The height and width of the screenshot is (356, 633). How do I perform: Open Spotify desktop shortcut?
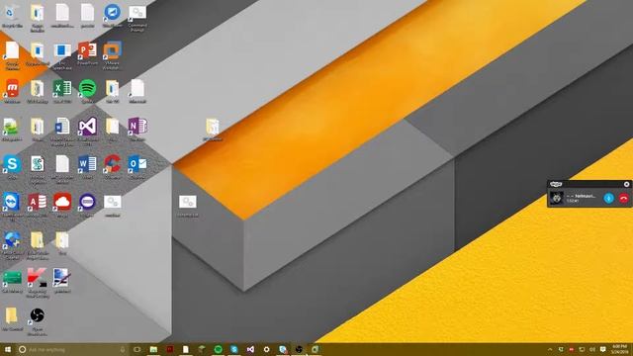(87, 92)
